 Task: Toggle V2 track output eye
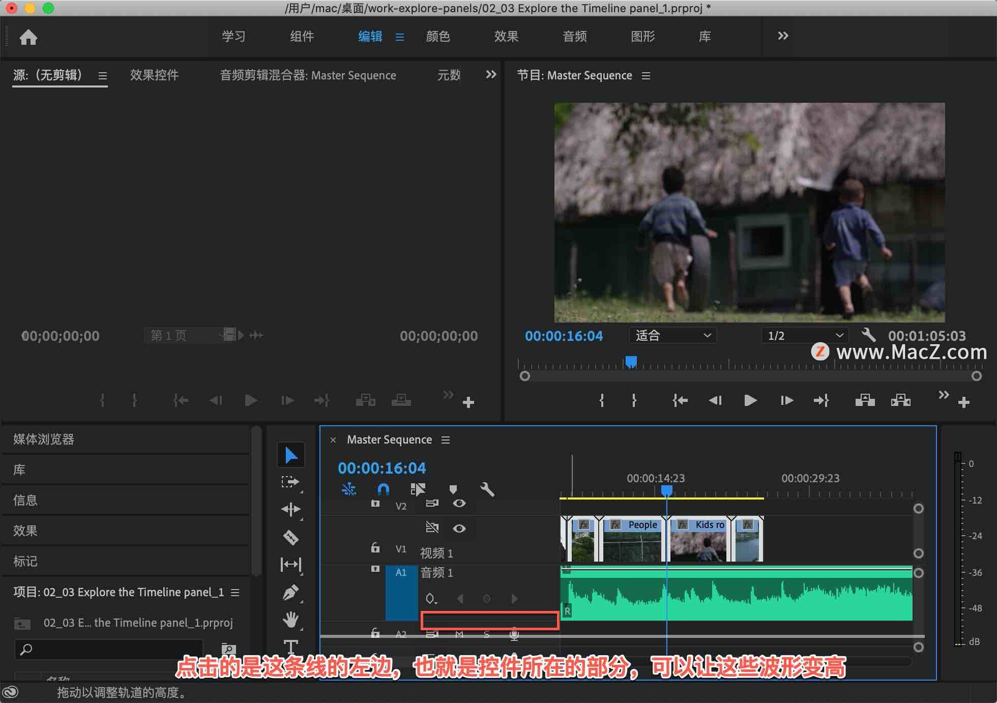[x=459, y=503]
